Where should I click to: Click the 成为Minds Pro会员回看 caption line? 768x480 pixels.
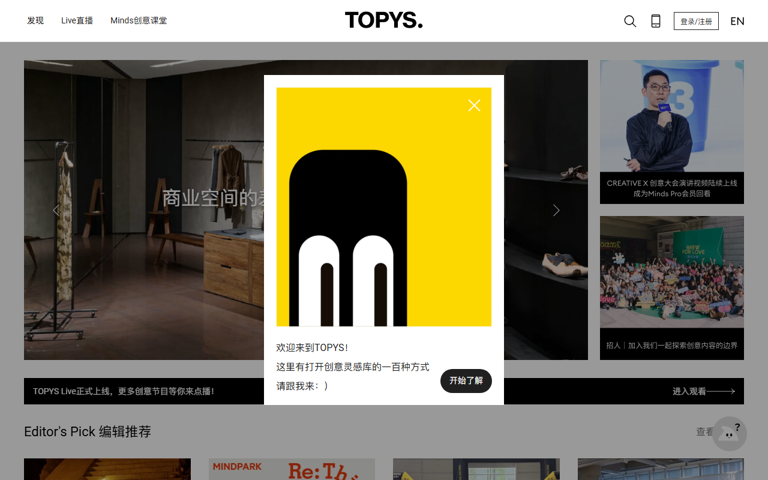tap(672, 194)
